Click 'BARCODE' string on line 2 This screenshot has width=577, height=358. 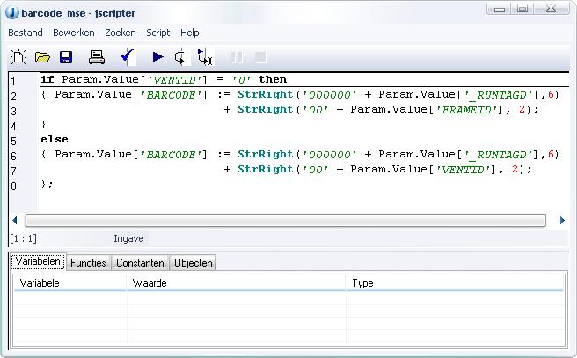(171, 95)
